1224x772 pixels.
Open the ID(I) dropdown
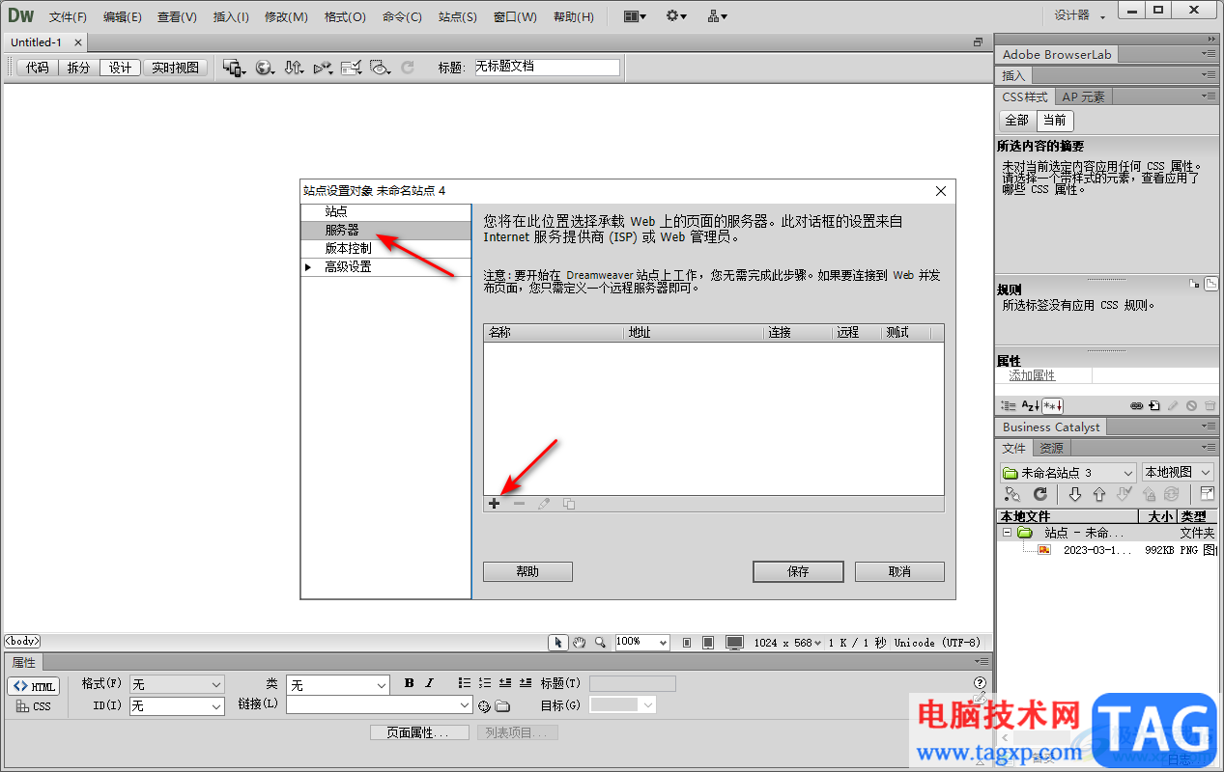(177, 706)
